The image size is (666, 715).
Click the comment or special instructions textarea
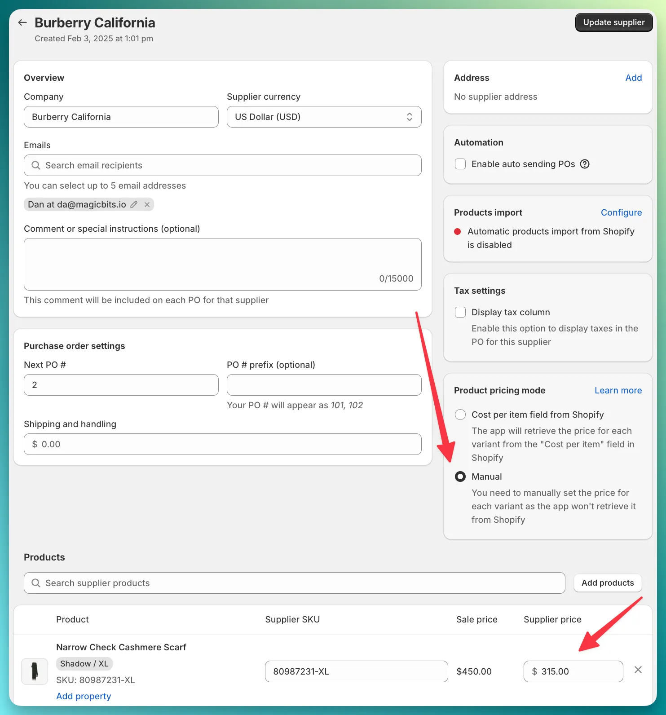223,264
